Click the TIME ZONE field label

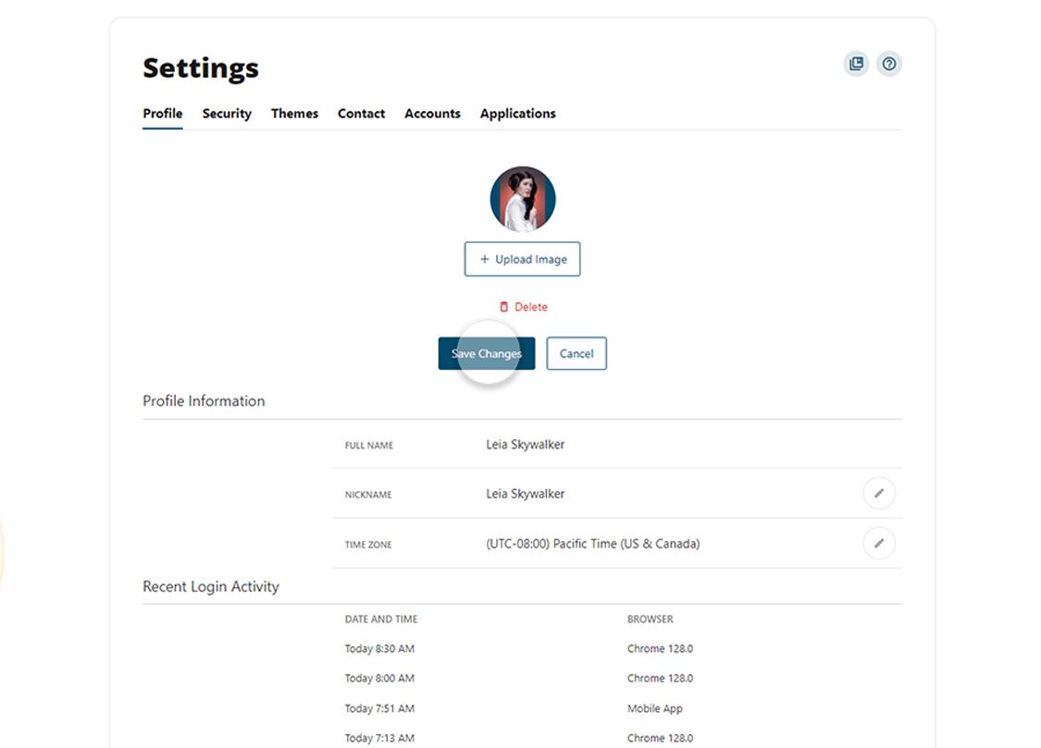coord(368,545)
